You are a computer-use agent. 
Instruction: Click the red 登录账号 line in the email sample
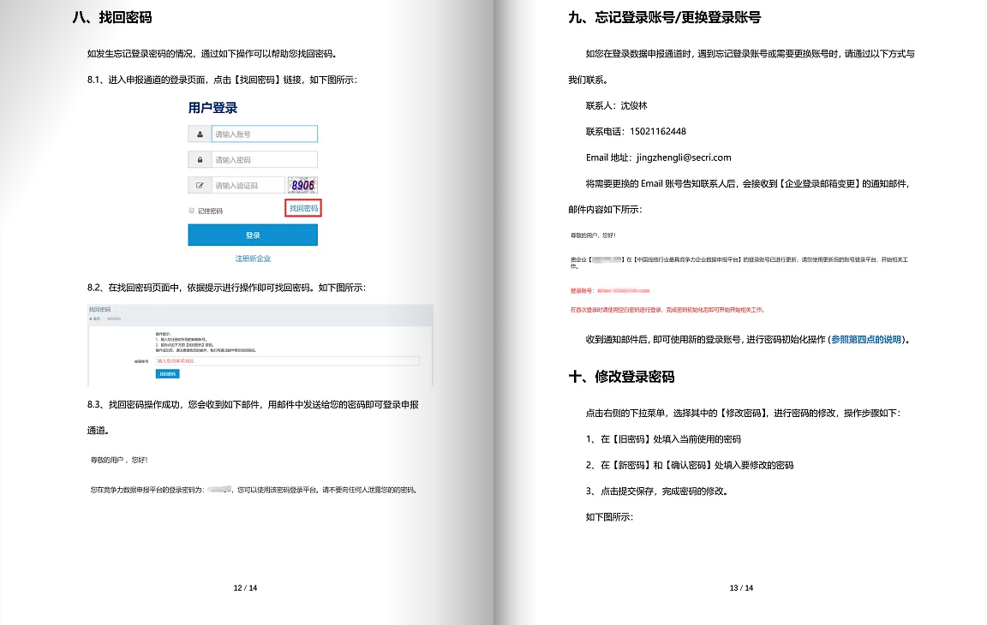(610, 291)
